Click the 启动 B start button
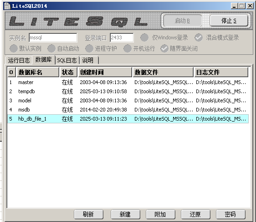This screenshot has width=256, height=222. pyautogui.click(x=182, y=21)
